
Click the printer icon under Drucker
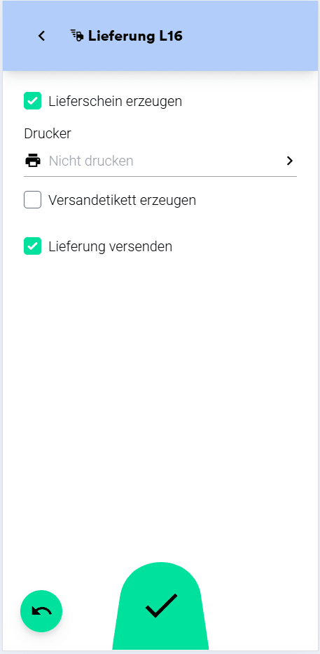[33, 161]
